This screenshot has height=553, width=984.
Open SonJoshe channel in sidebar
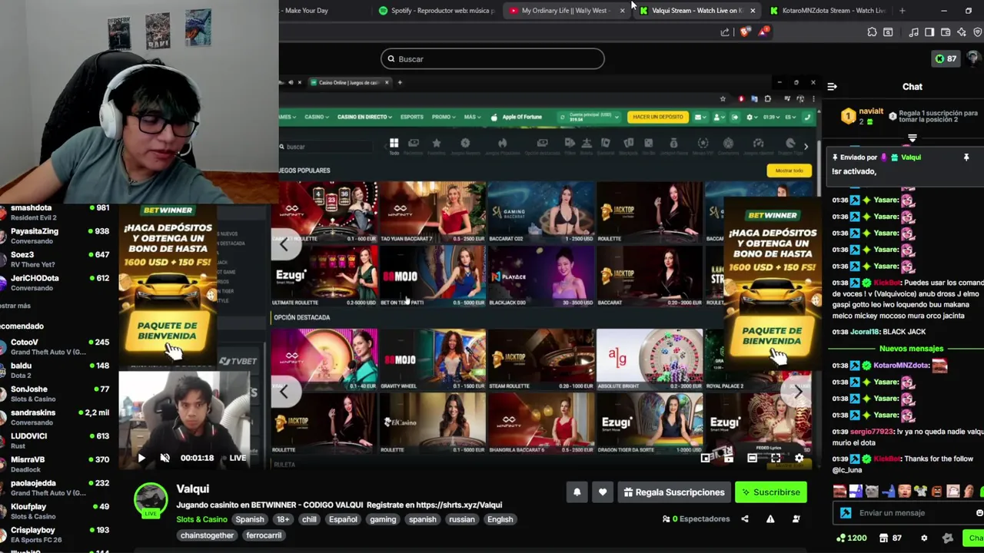55,394
